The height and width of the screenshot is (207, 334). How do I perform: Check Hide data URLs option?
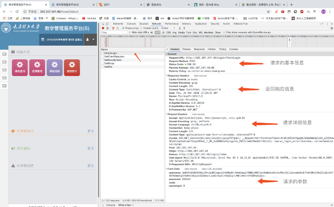(130, 32)
